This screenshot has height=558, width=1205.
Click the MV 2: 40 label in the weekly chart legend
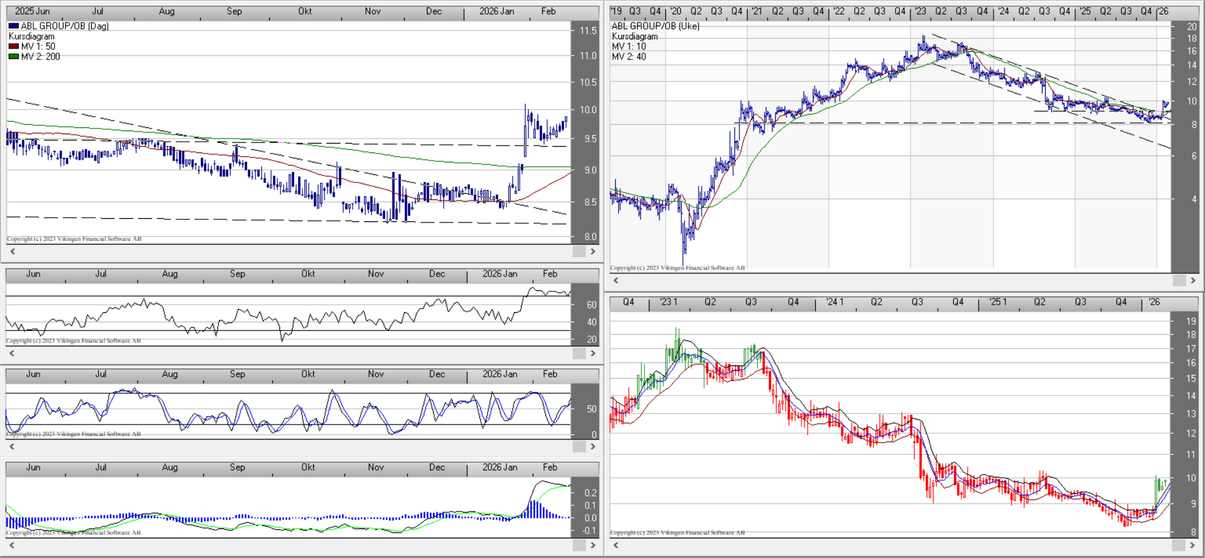point(629,56)
